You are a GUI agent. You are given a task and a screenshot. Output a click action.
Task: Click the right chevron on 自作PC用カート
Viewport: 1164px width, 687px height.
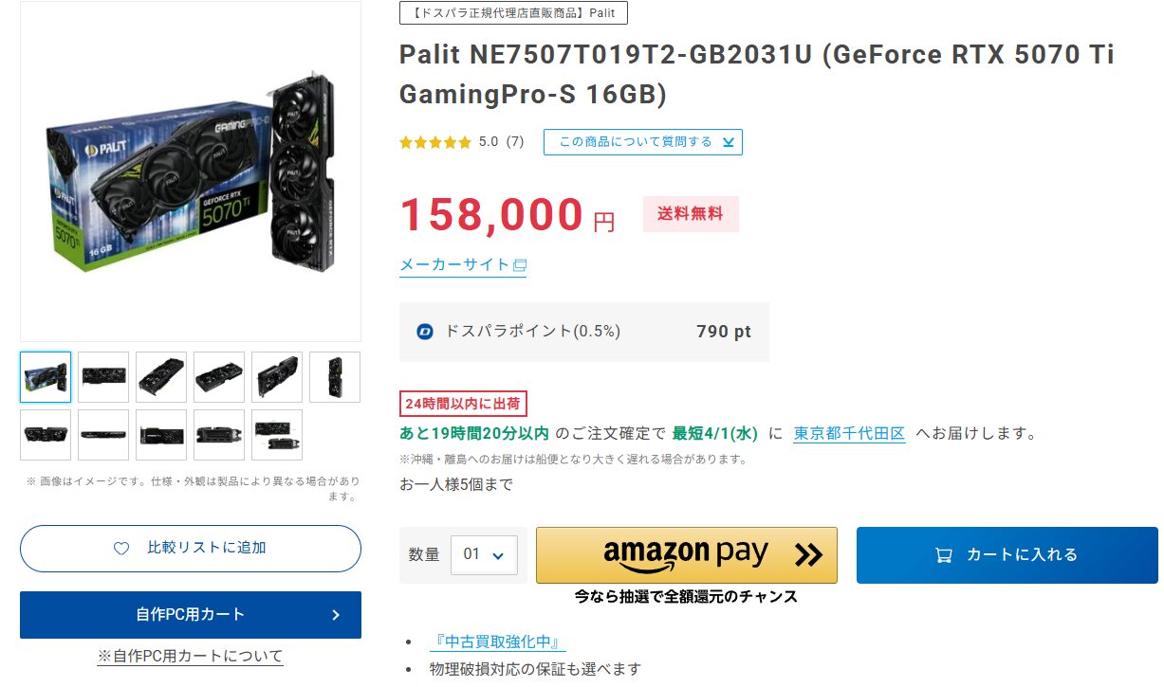point(336,615)
